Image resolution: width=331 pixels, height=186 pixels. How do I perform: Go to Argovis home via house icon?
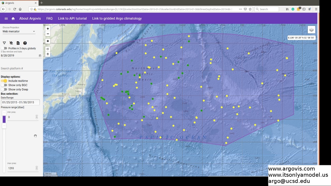(x=13, y=19)
